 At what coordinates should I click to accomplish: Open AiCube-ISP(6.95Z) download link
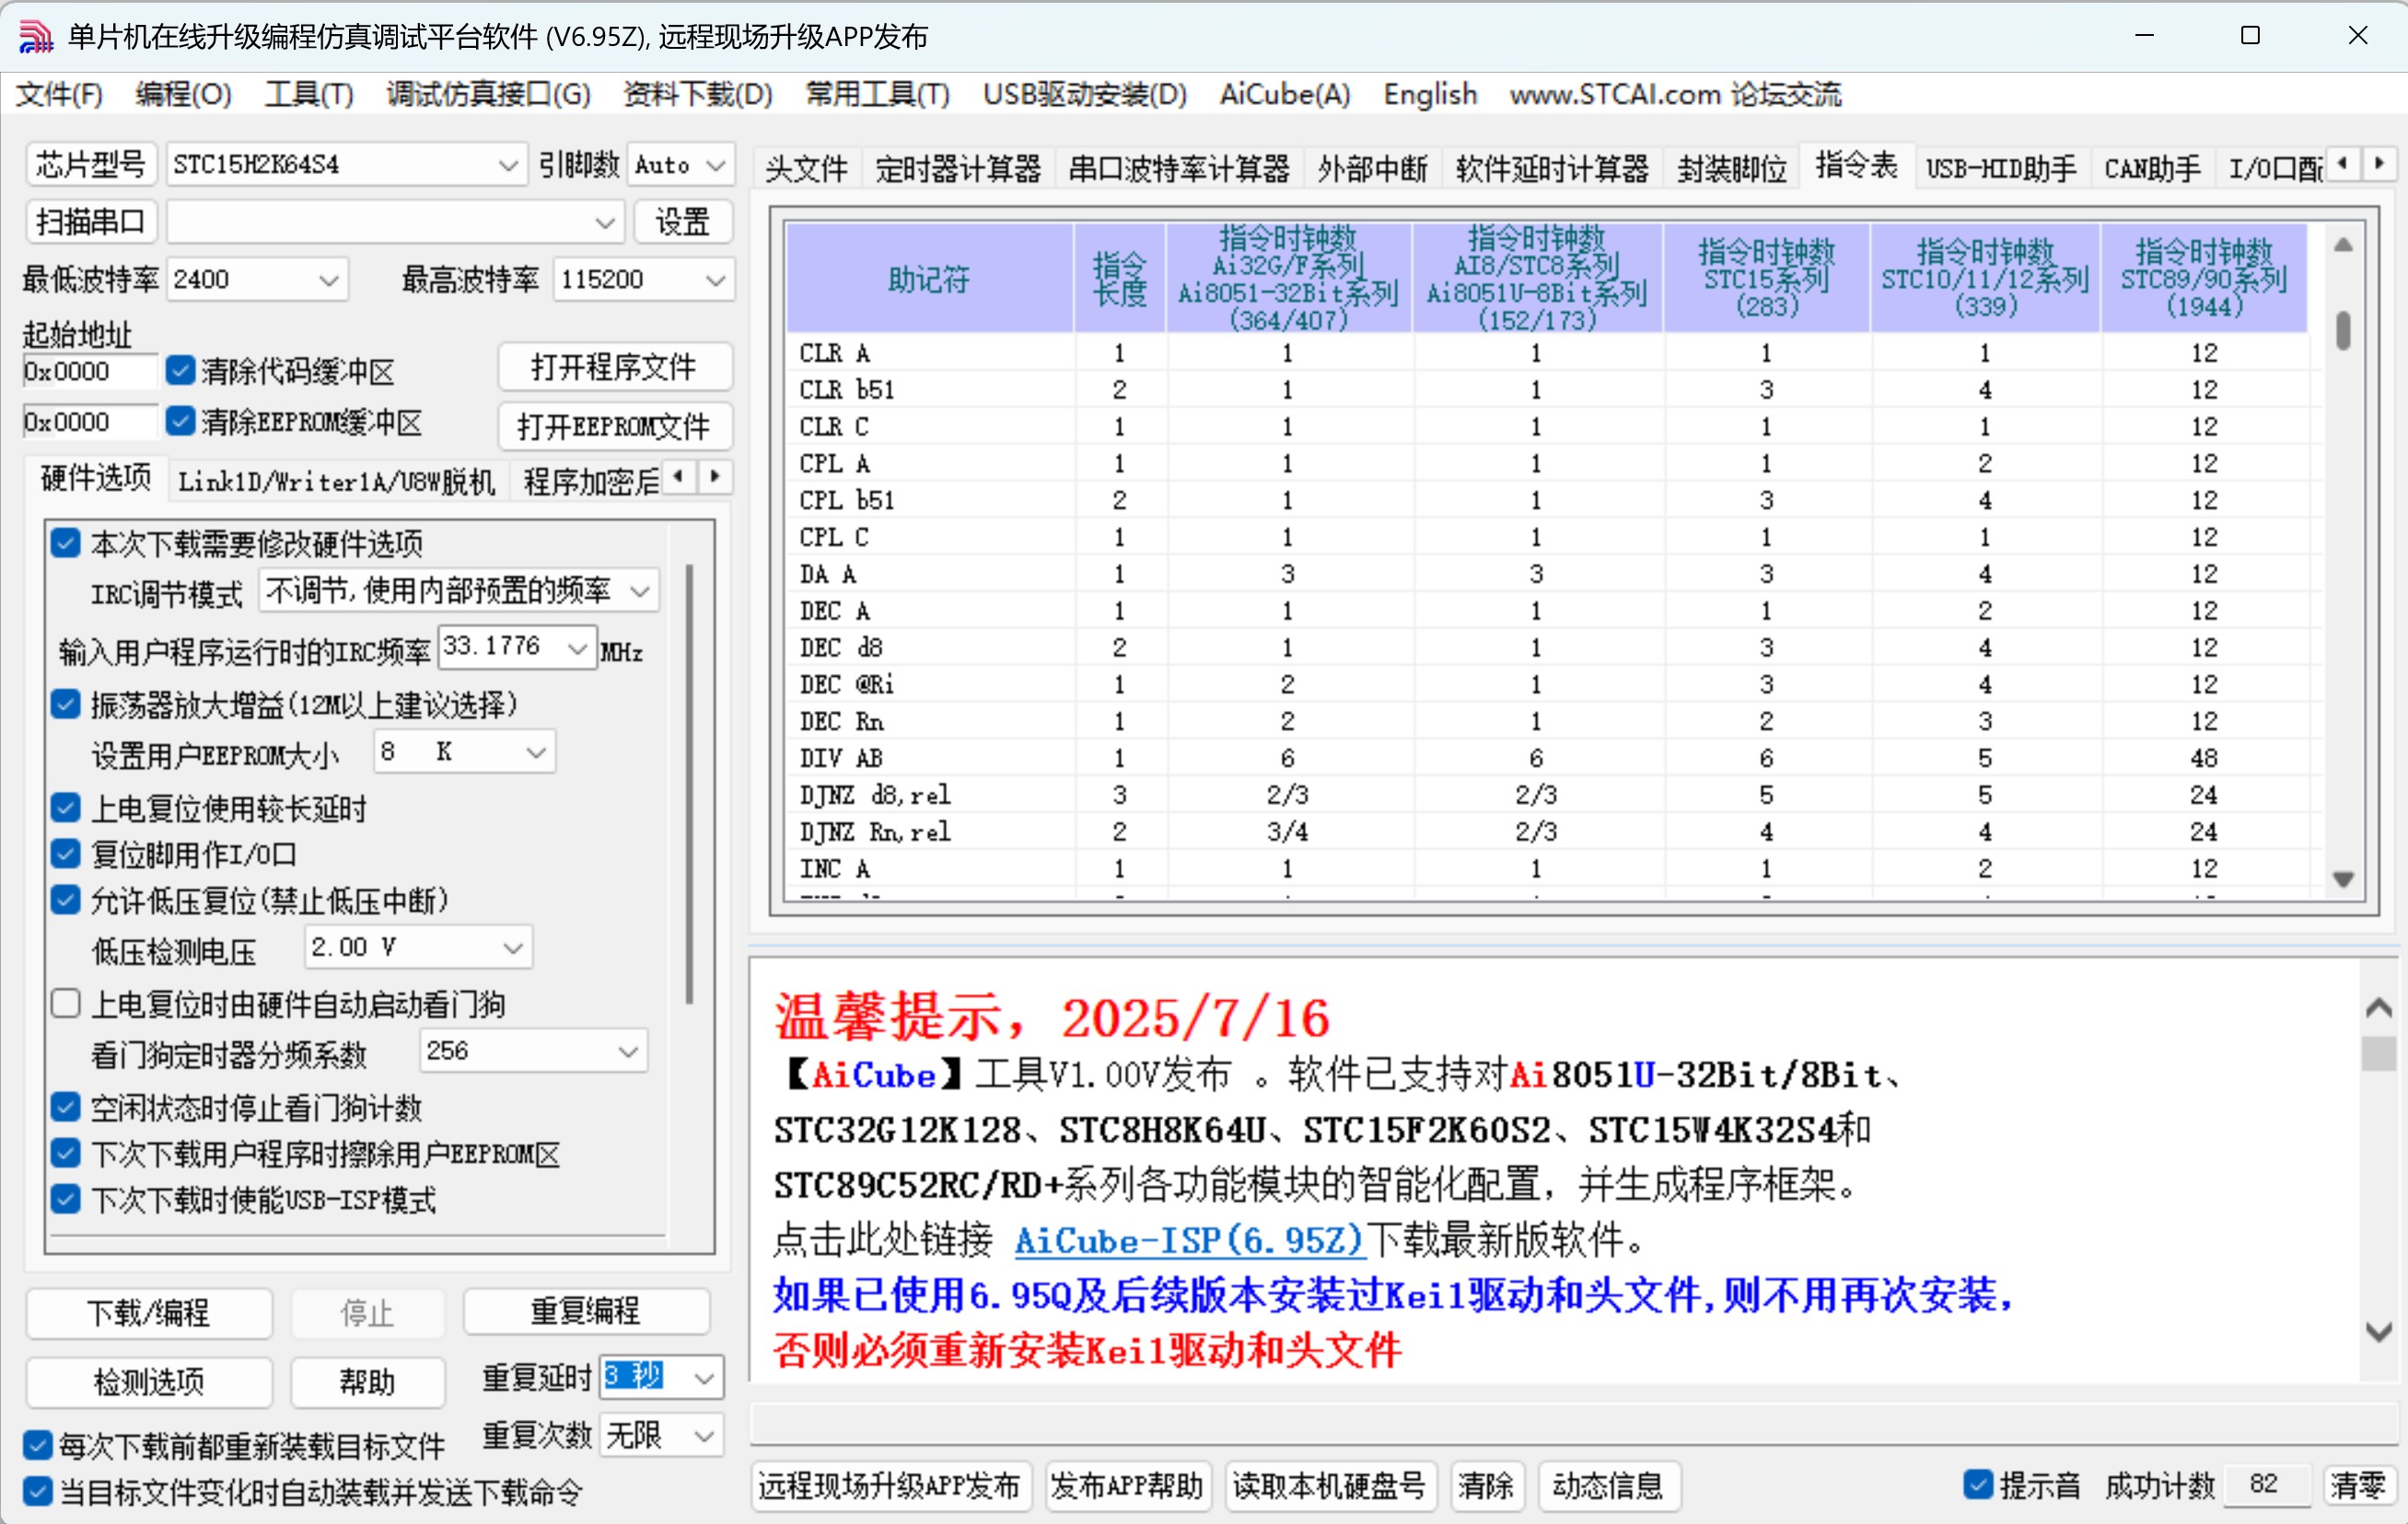pyautogui.click(x=1189, y=1240)
